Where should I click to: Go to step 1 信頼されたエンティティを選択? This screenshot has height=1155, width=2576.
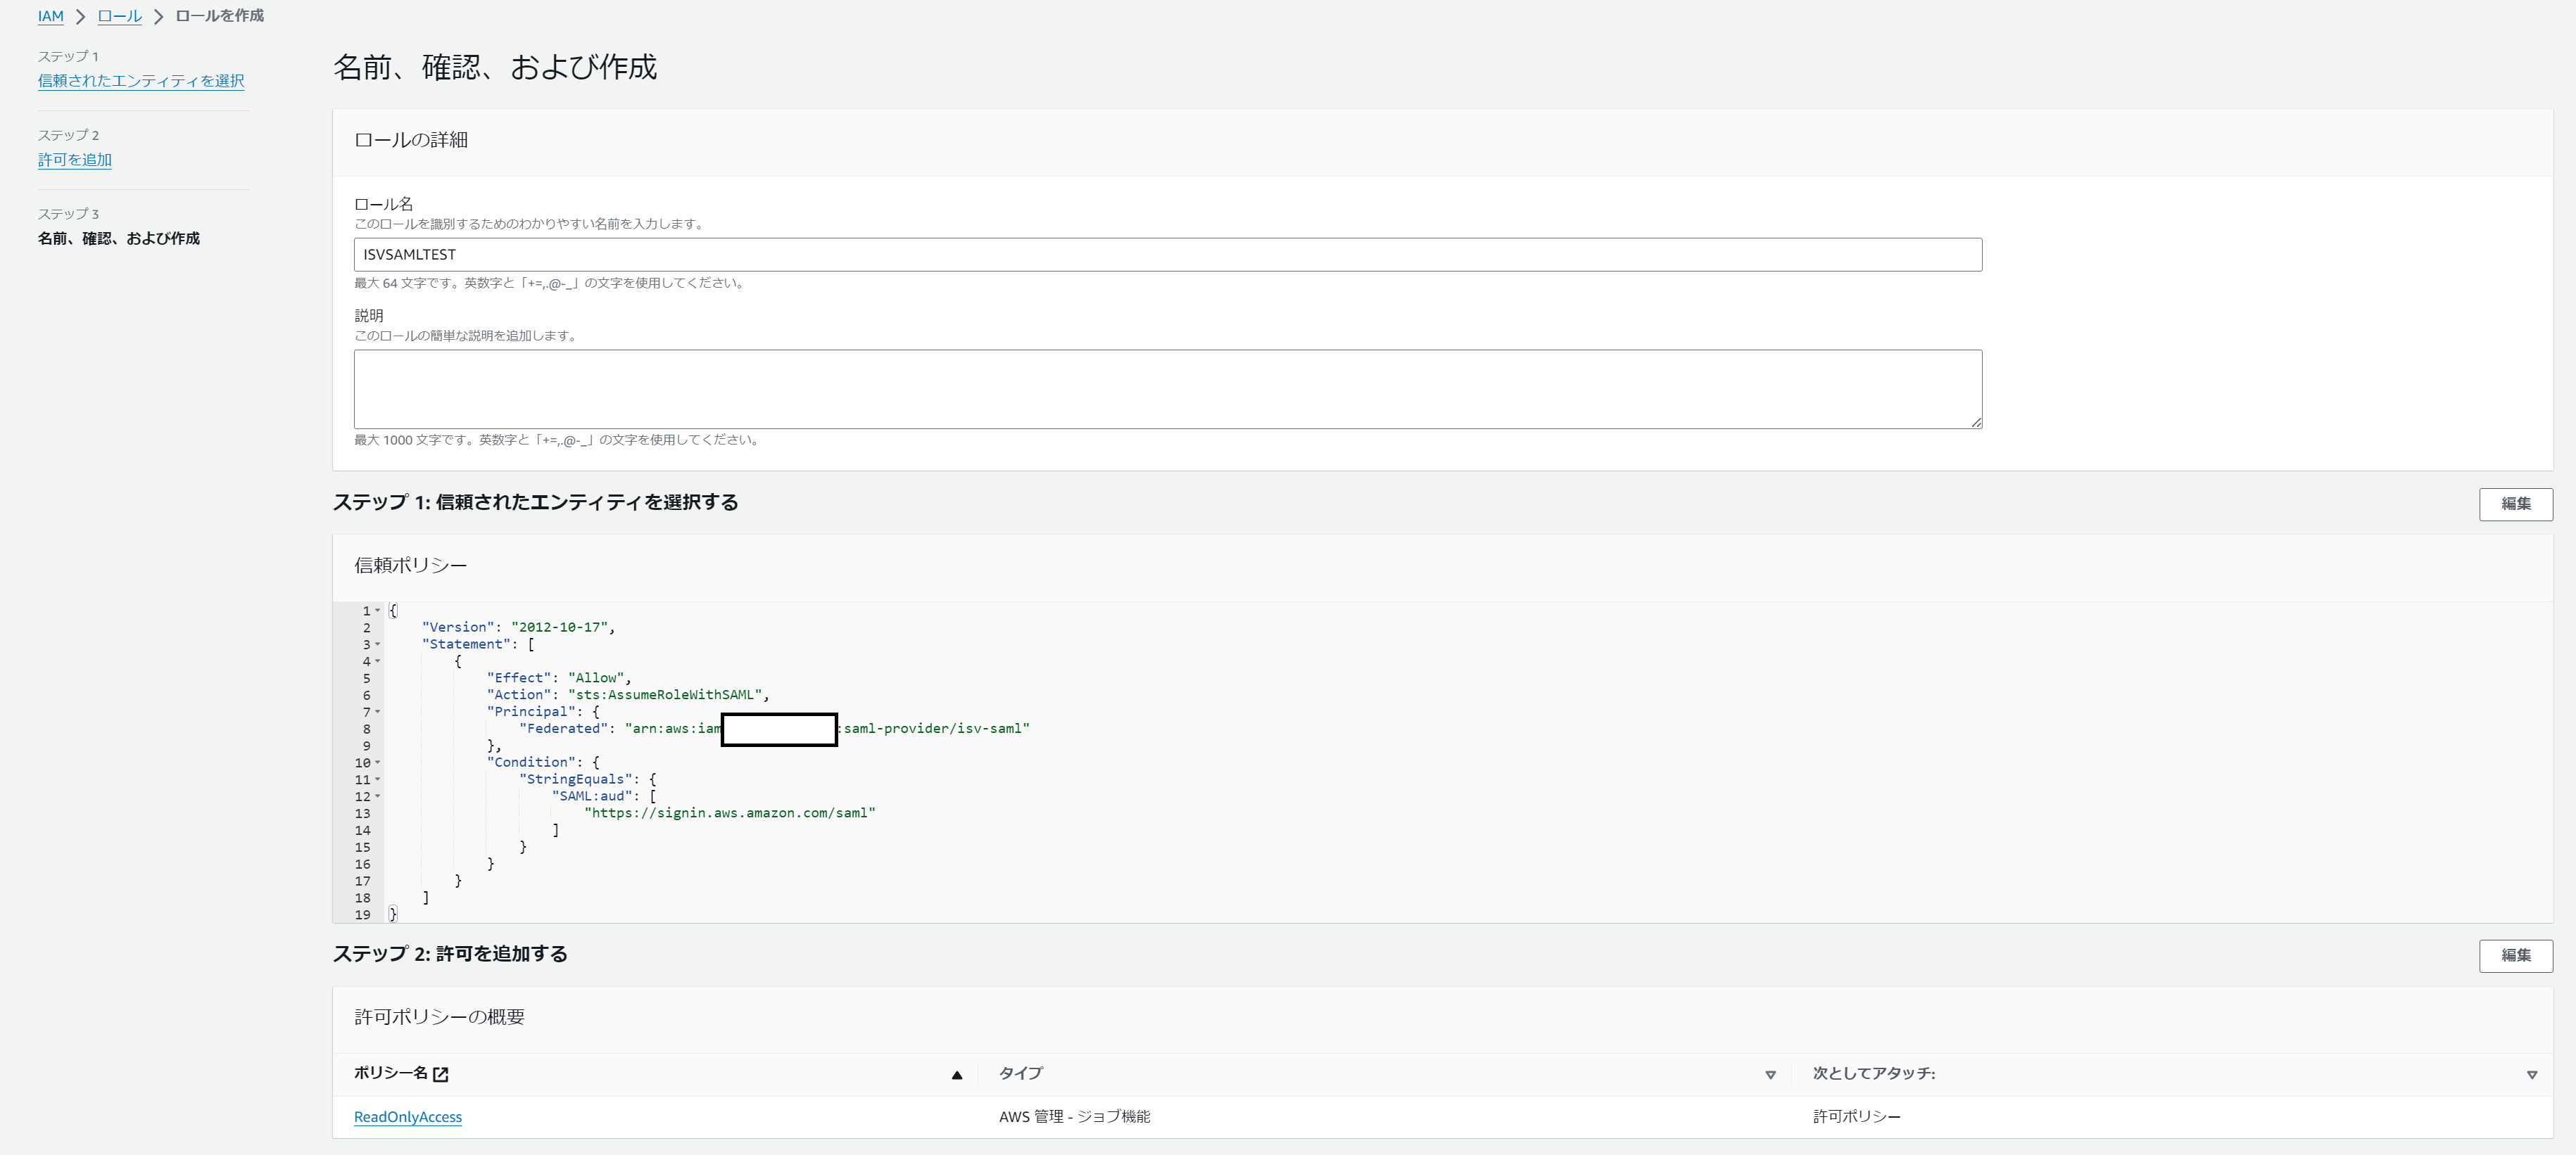pyautogui.click(x=141, y=81)
